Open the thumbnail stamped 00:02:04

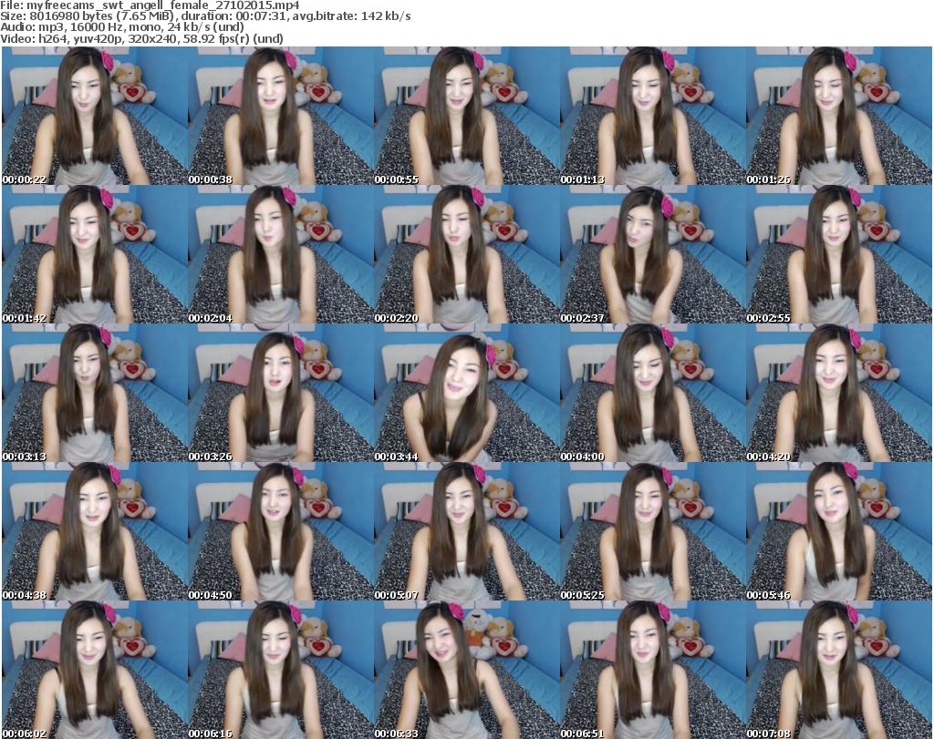point(281,254)
